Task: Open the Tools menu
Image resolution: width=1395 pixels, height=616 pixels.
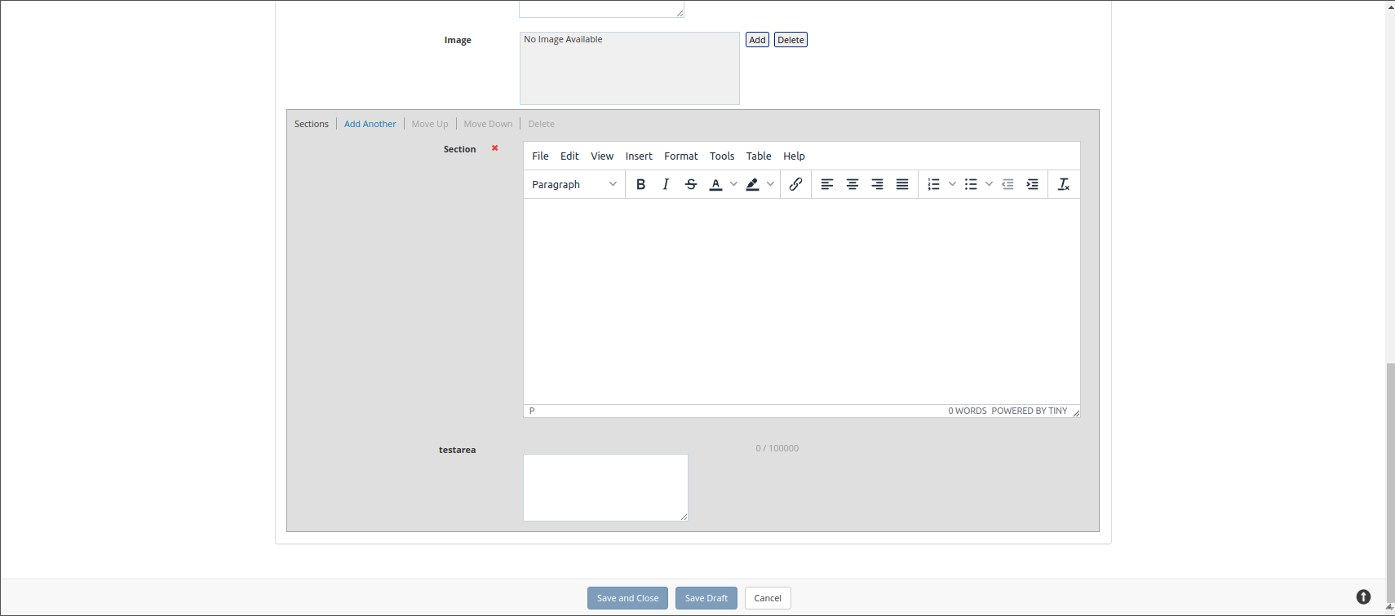Action: [722, 156]
